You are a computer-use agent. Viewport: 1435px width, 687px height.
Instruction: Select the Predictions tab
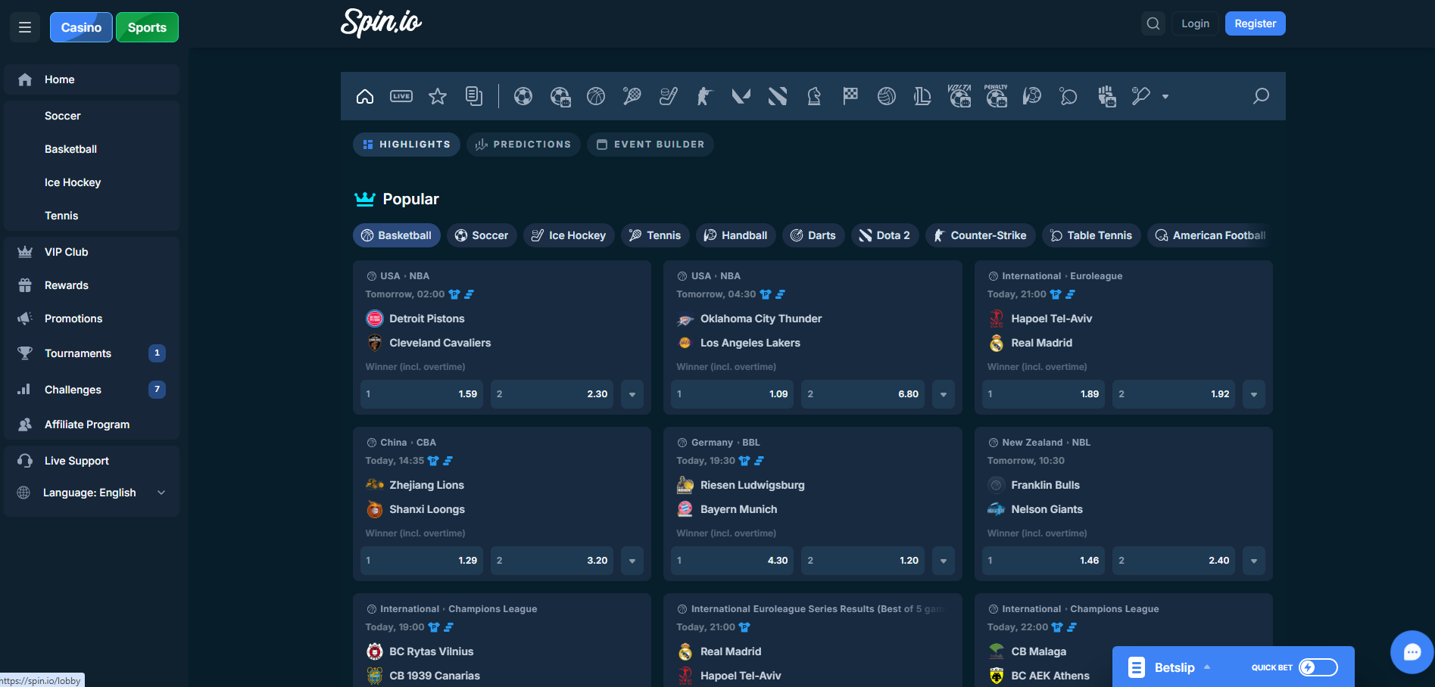523,145
